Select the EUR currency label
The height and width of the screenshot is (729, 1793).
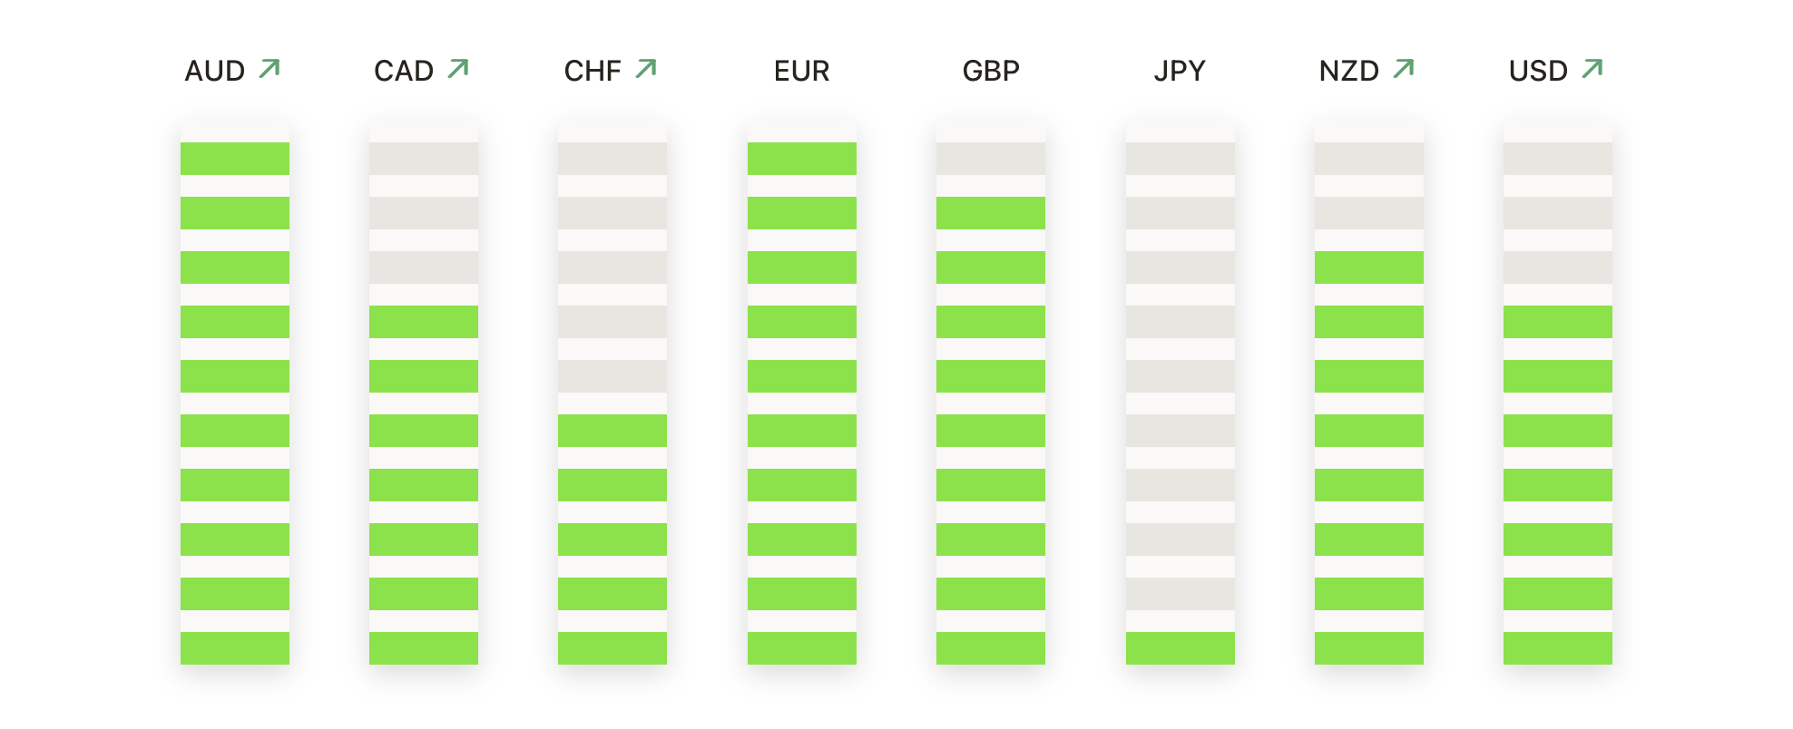coord(802,71)
